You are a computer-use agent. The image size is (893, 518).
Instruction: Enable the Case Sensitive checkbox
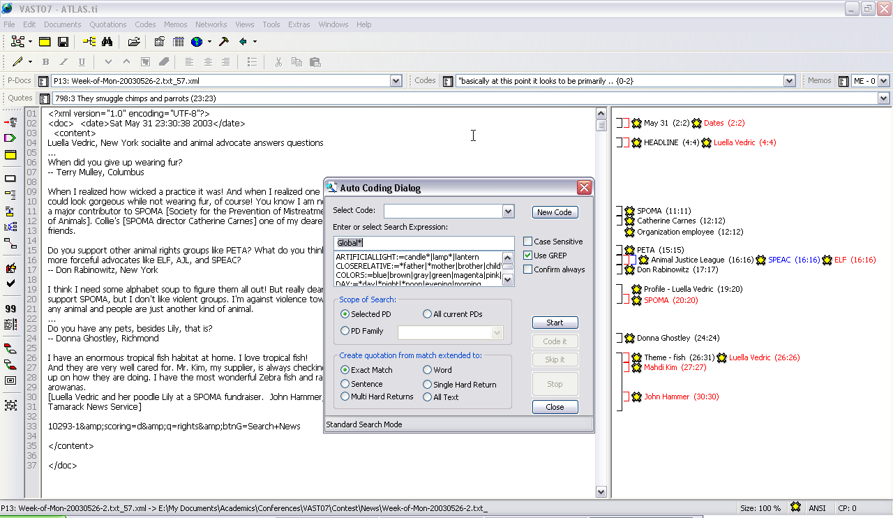point(528,242)
